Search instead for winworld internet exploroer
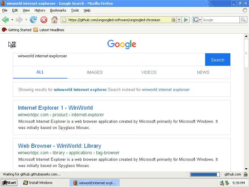 (166, 89)
